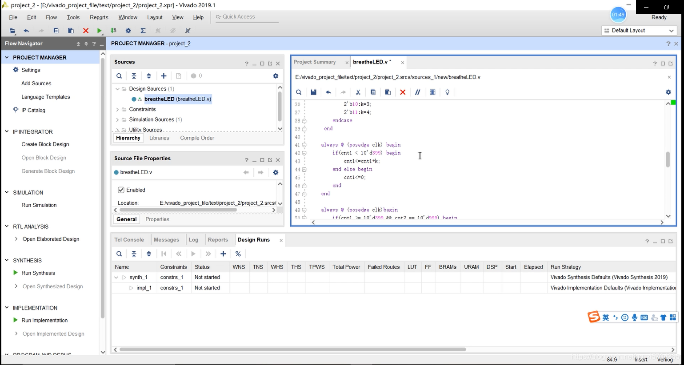This screenshot has width=684, height=365.
Task: Open the Reports menu
Action: pyautogui.click(x=99, y=17)
